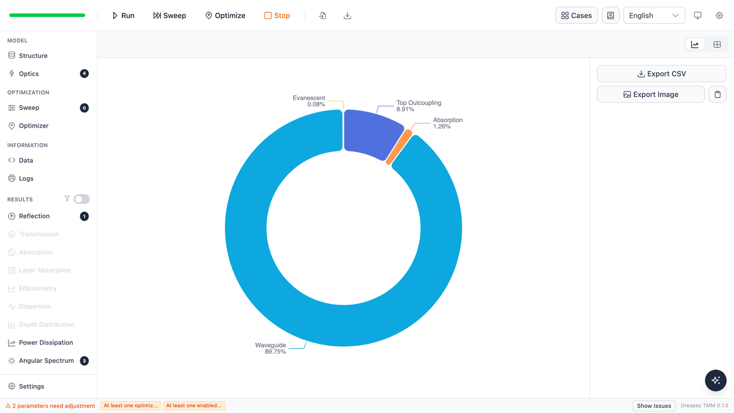
Task: Open the gear settings icon at top right
Action: coord(719,15)
